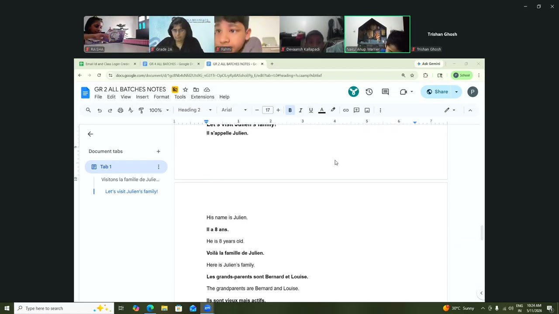Start a Meet call from camera icon
Viewport: 559px width, 314px height.
pos(403,92)
